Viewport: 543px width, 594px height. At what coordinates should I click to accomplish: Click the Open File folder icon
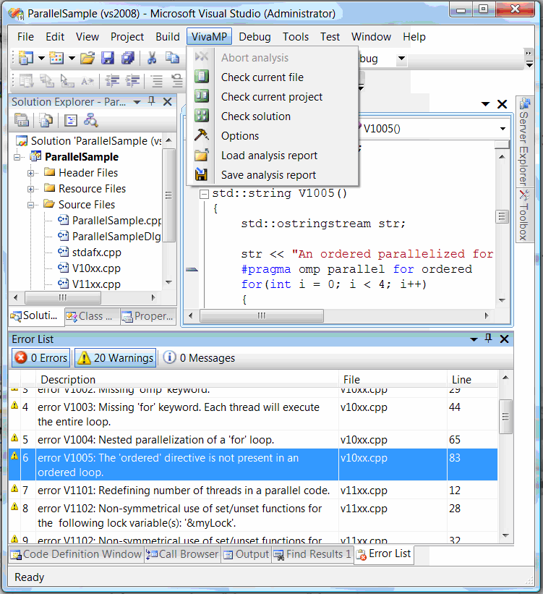87,58
